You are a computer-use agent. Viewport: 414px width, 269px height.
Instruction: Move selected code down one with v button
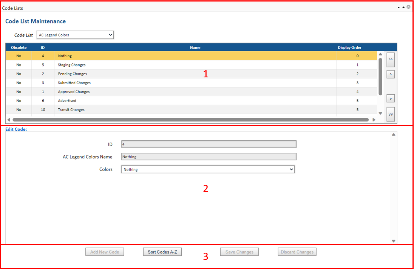pyautogui.click(x=391, y=99)
